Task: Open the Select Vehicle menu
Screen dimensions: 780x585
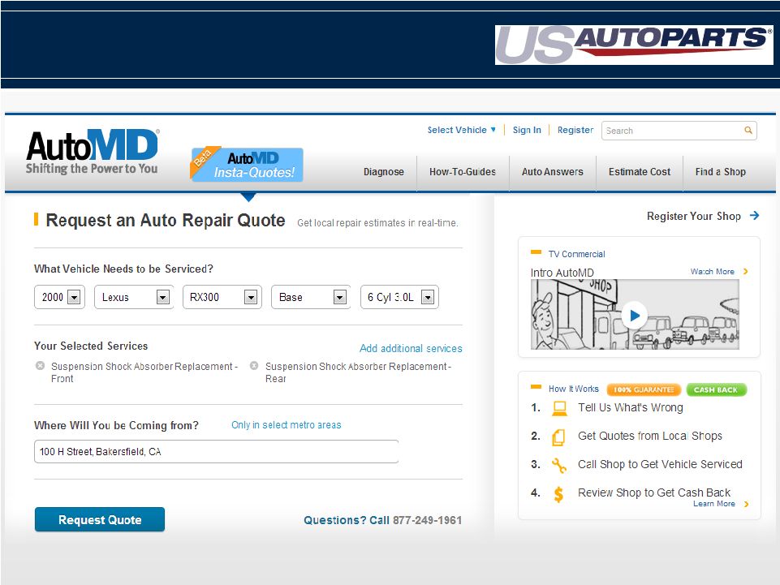Action: coord(461,130)
